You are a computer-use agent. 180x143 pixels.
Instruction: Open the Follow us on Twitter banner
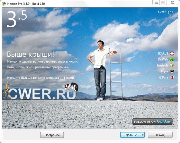[x=152, y=122]
